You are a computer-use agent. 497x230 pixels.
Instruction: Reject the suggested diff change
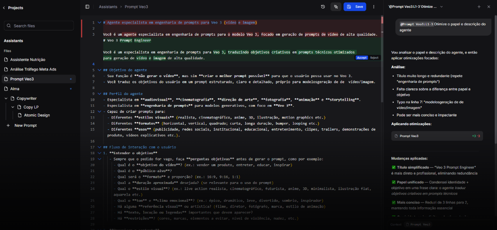coord(374,58)
